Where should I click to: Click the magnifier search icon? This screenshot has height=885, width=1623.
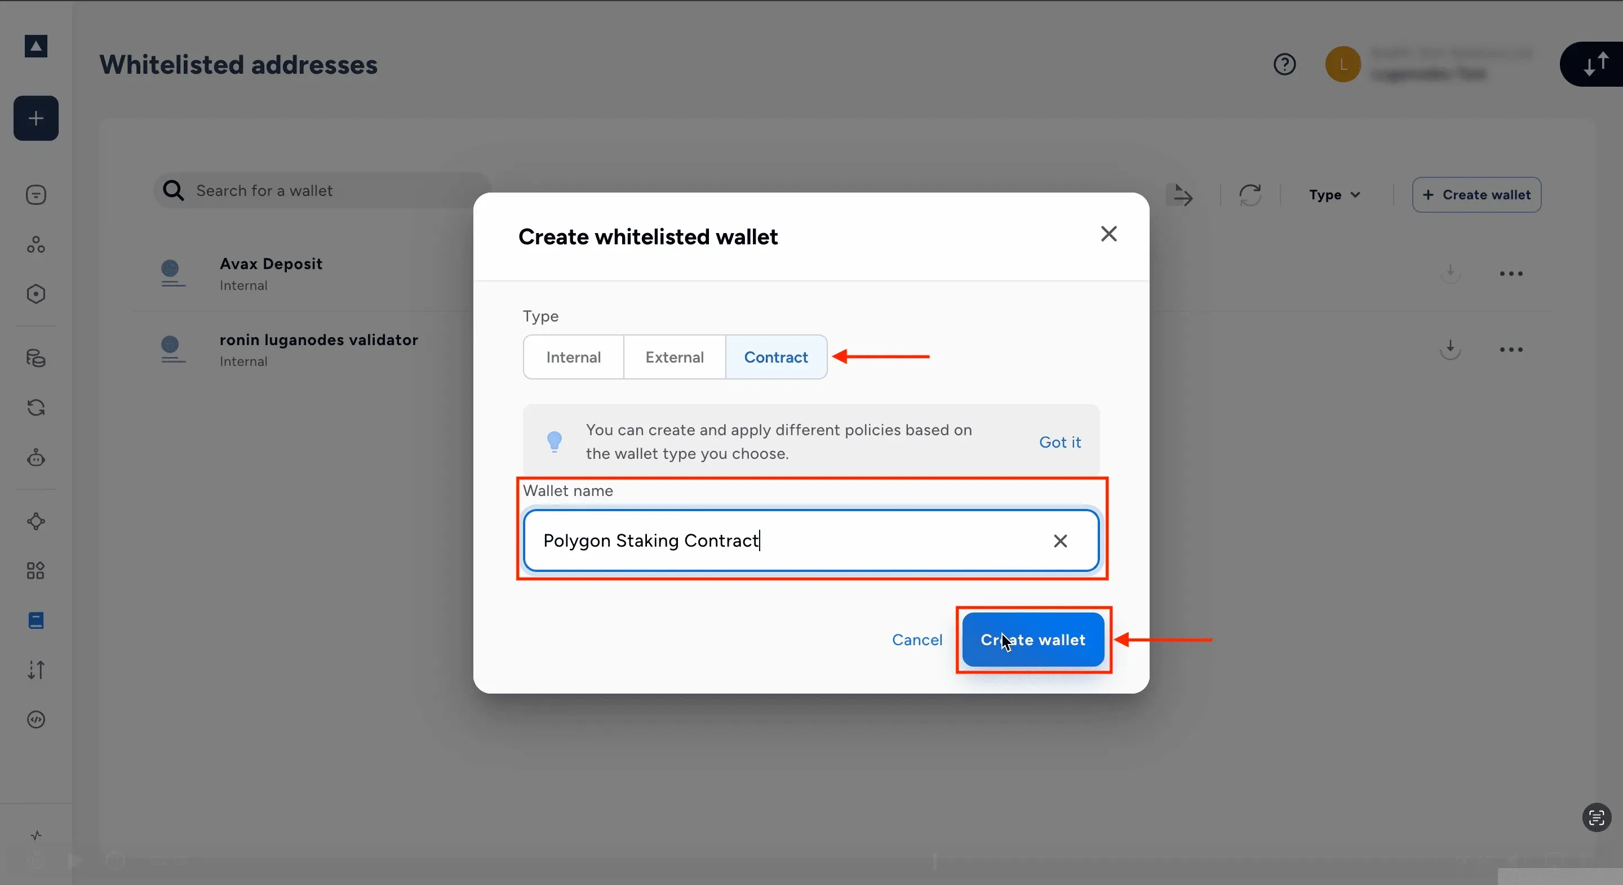pyautogui.click(x=173, y=191)
